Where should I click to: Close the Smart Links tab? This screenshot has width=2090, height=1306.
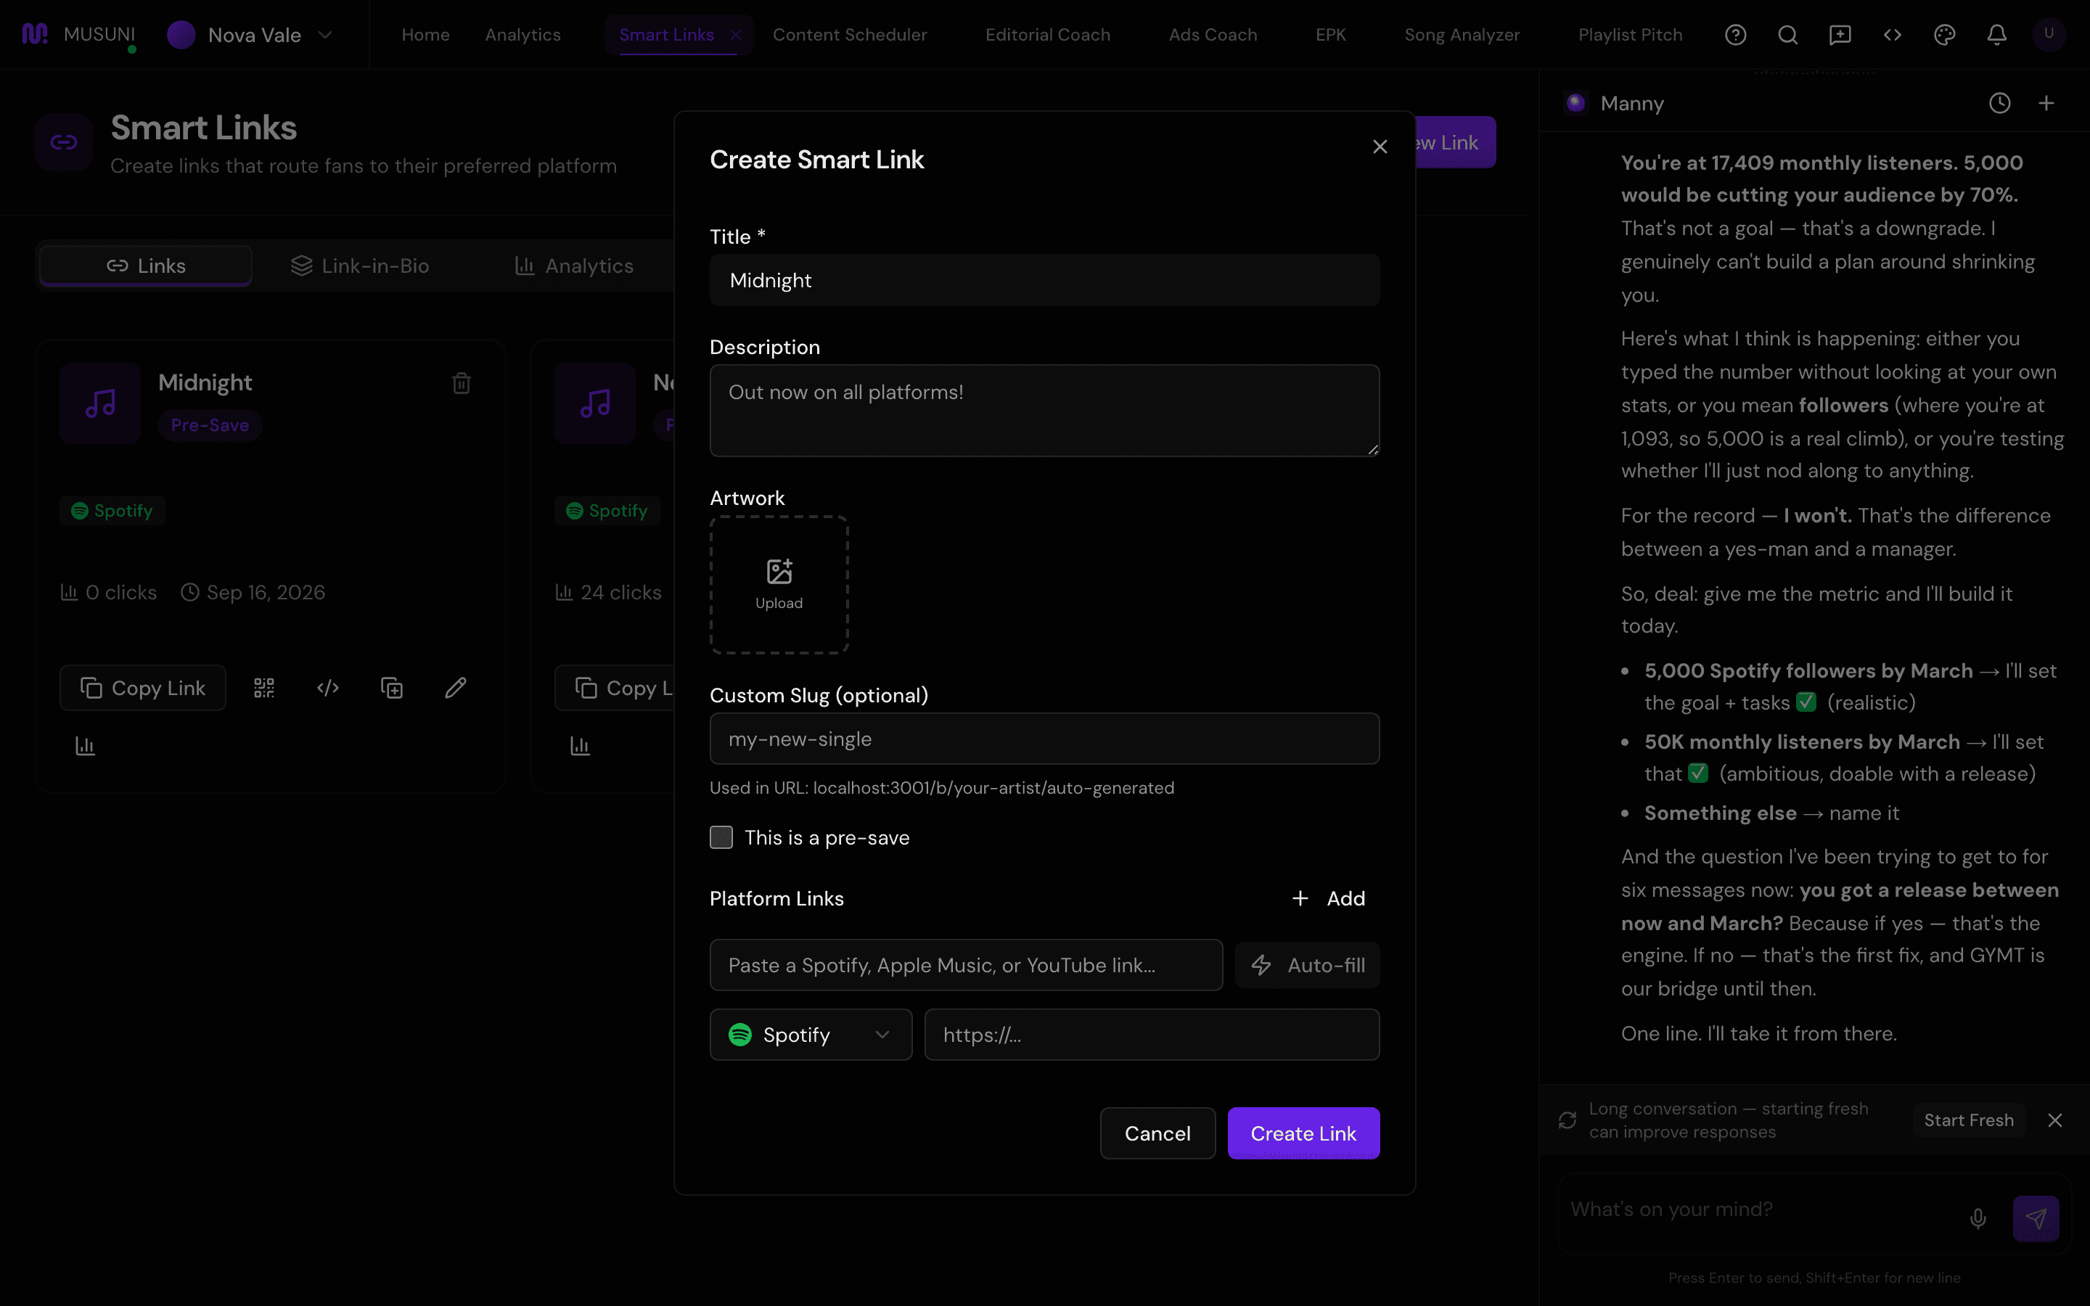point(736,35)
